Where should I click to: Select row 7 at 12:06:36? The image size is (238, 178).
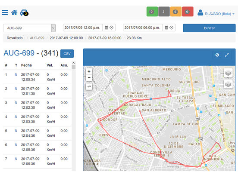[x=38, y=161]
